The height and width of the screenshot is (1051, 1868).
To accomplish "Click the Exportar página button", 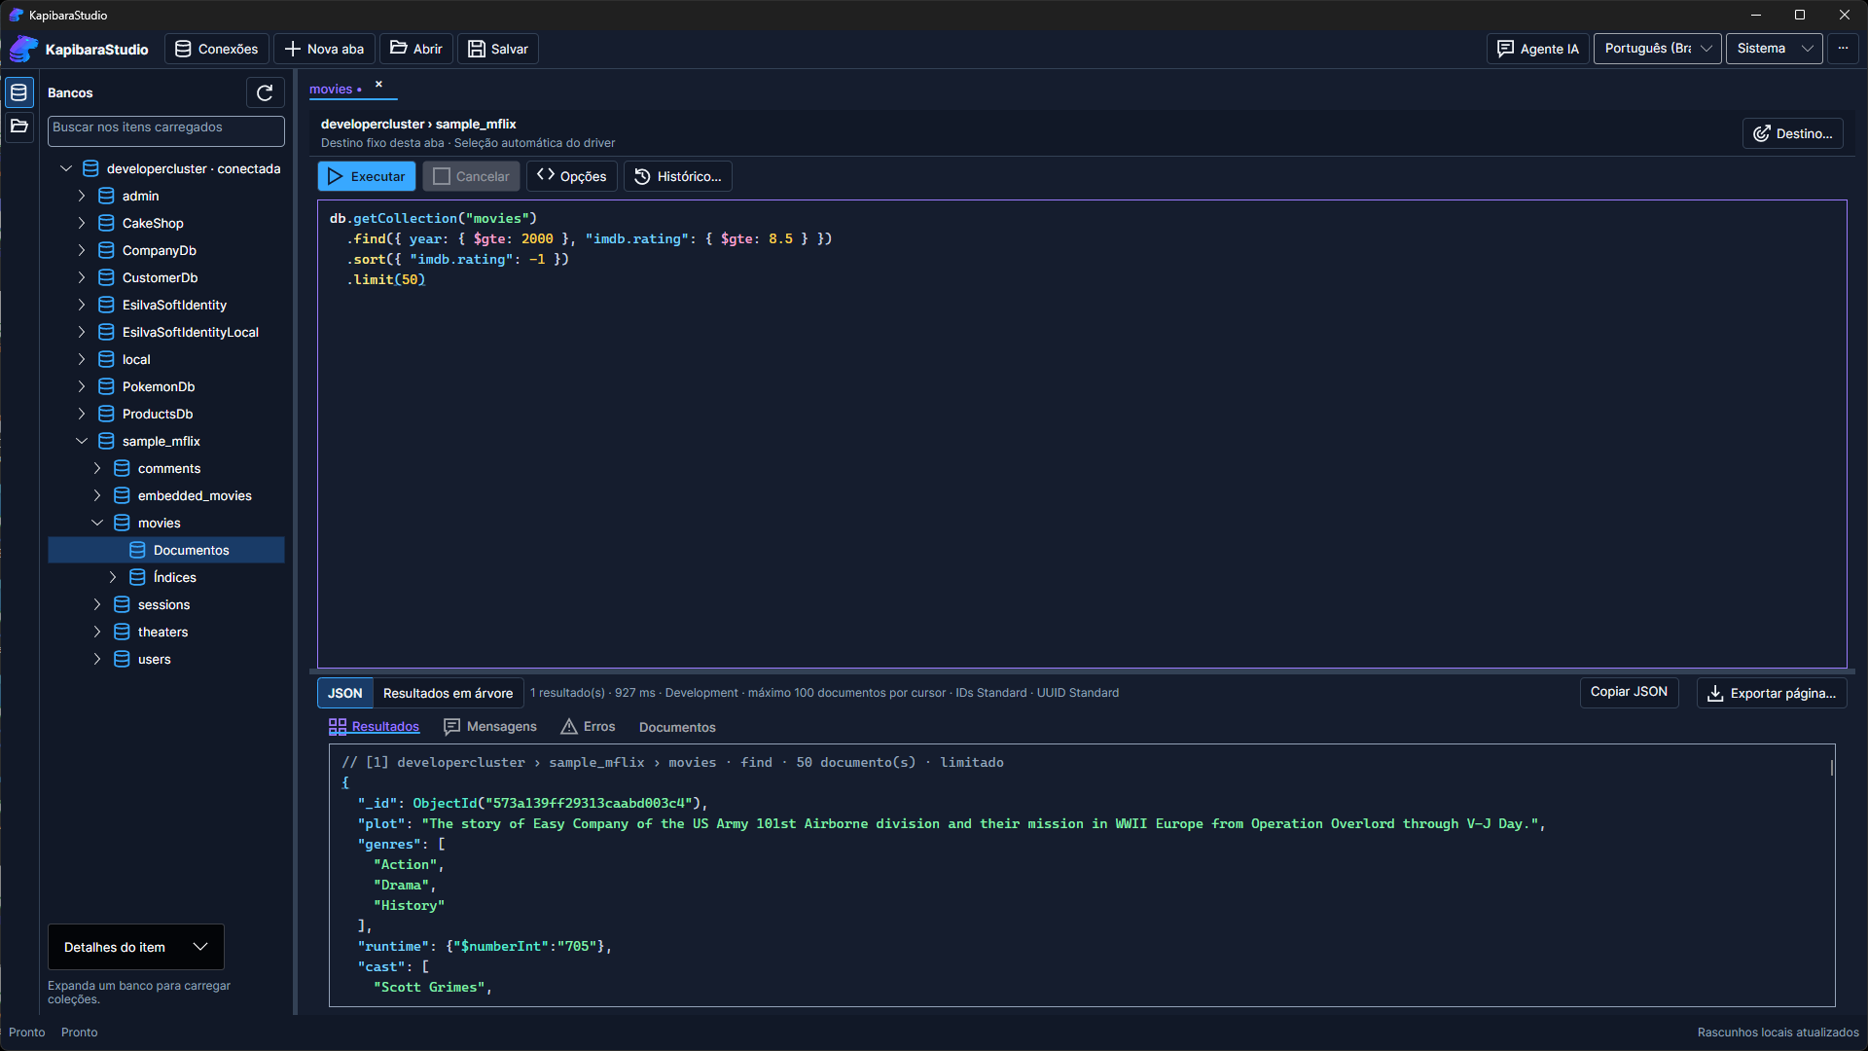I will (x=1772, y=693).
